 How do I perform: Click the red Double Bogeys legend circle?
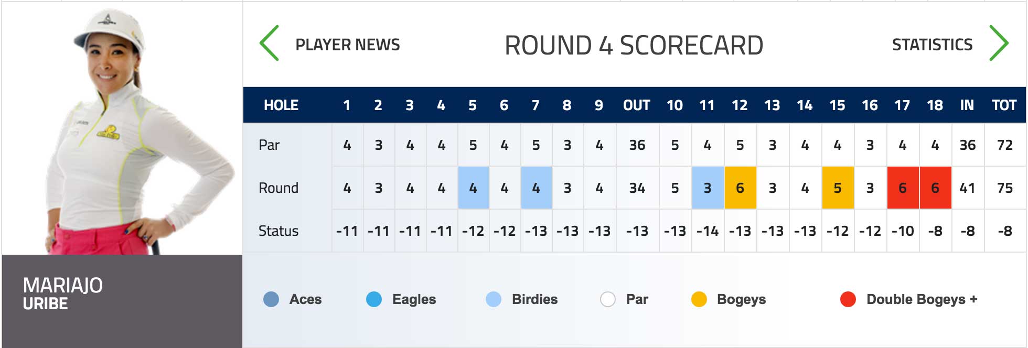tap(848, 299)
